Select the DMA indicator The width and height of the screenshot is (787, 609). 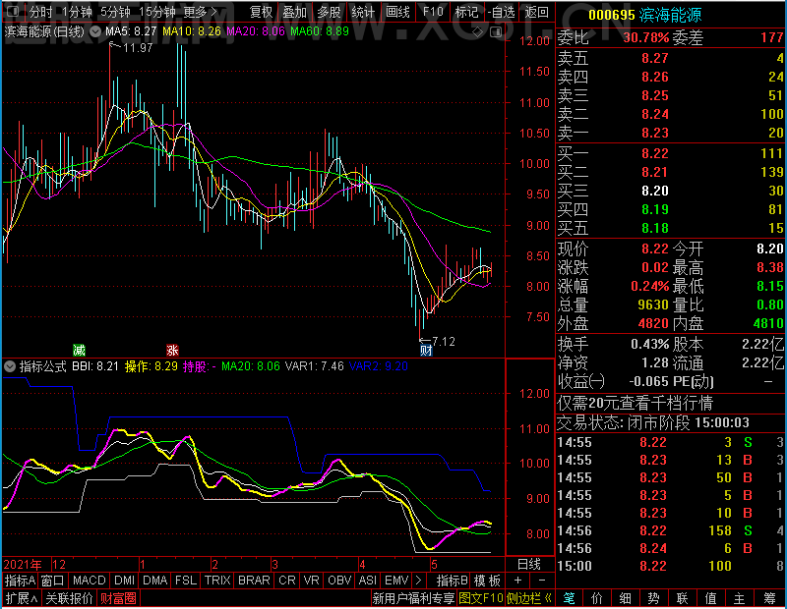coord(155,581)
